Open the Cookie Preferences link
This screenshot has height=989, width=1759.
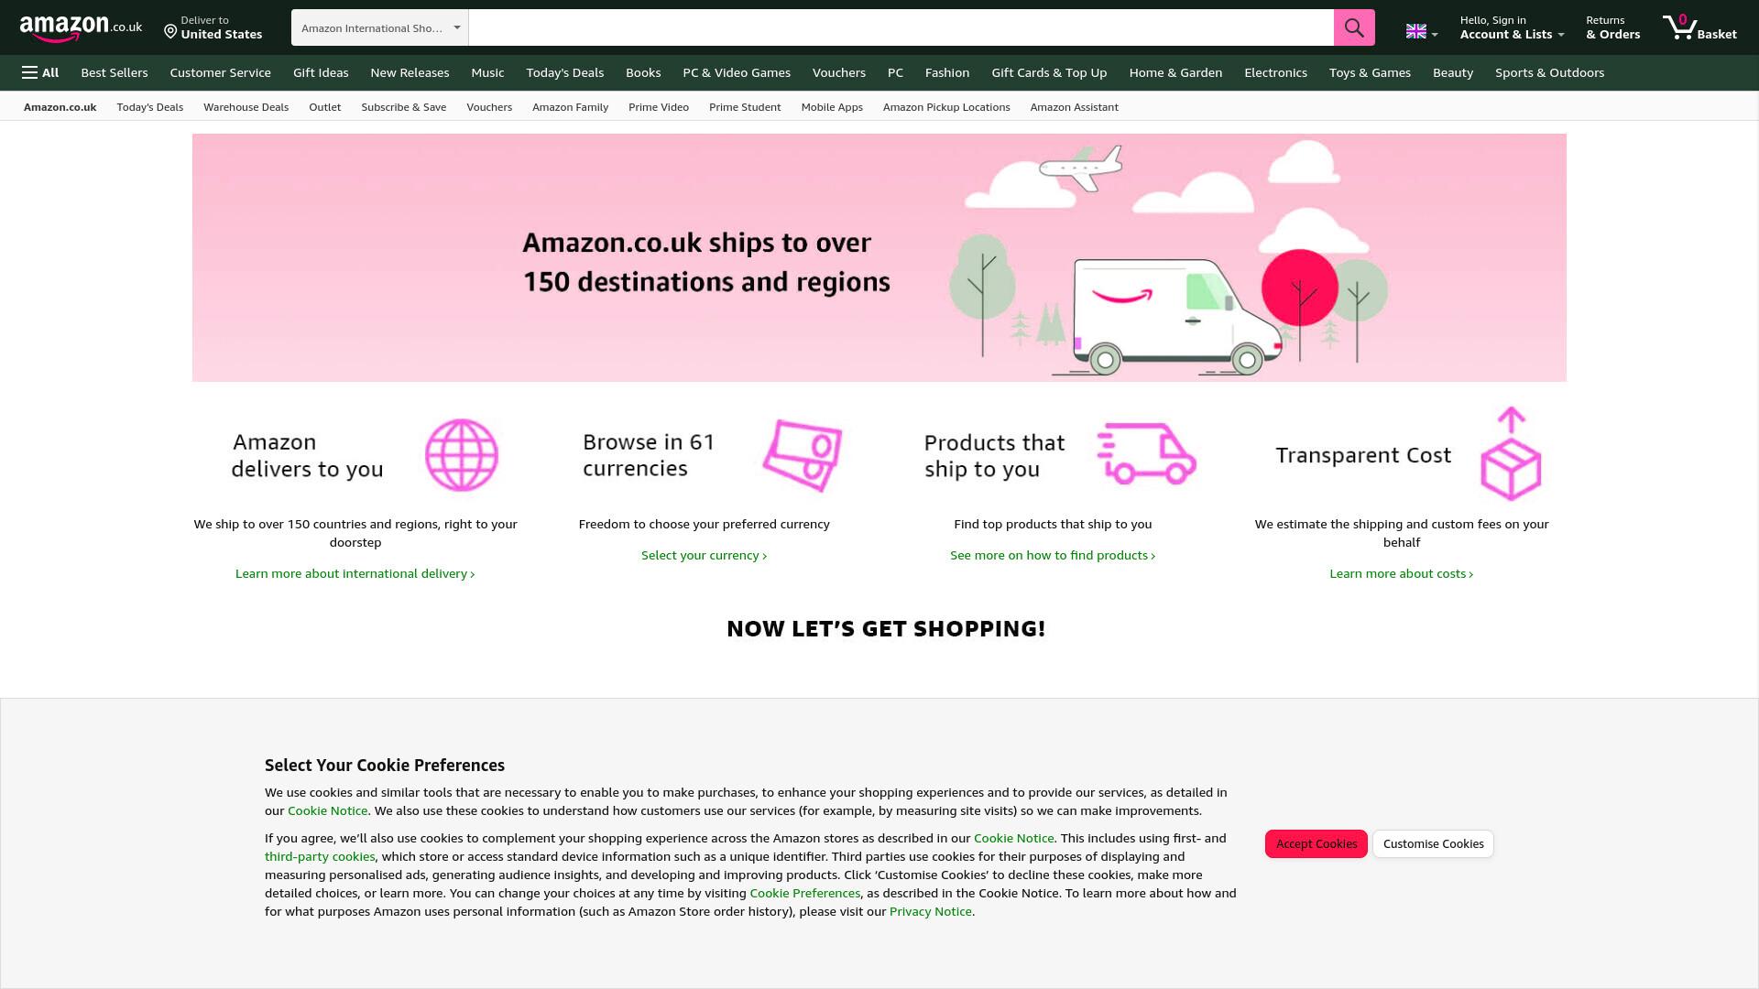[804, 893]
